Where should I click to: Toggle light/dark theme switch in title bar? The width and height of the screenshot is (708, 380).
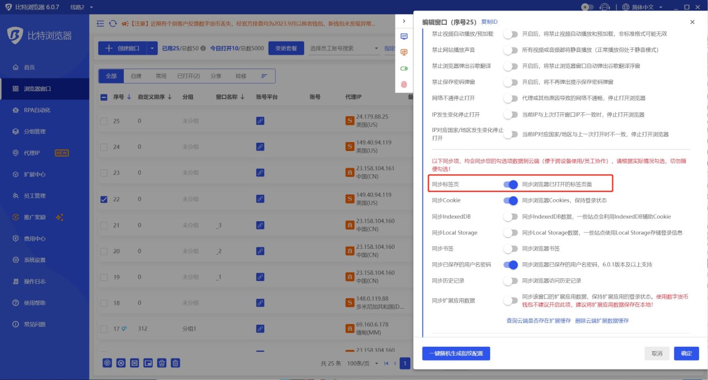click(587, 7)
